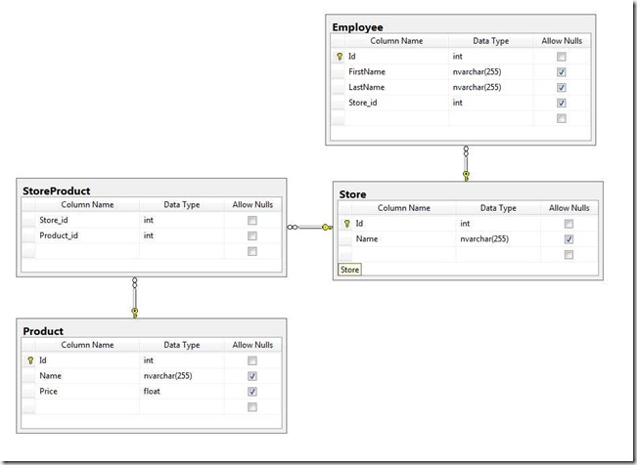The height and width of the screenshot is (465, 637).
Task: Check Allow Nulls for StoreProduct Store_id
Action: [x=252, y=221]
